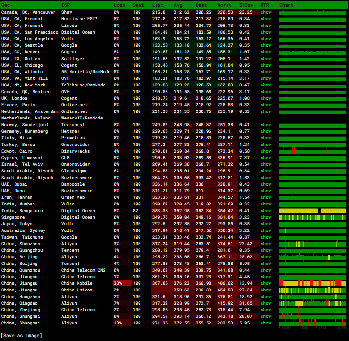
Task: Show MTR for China, Jiangsu China Mobile
Action: click(x=266, y=283)
